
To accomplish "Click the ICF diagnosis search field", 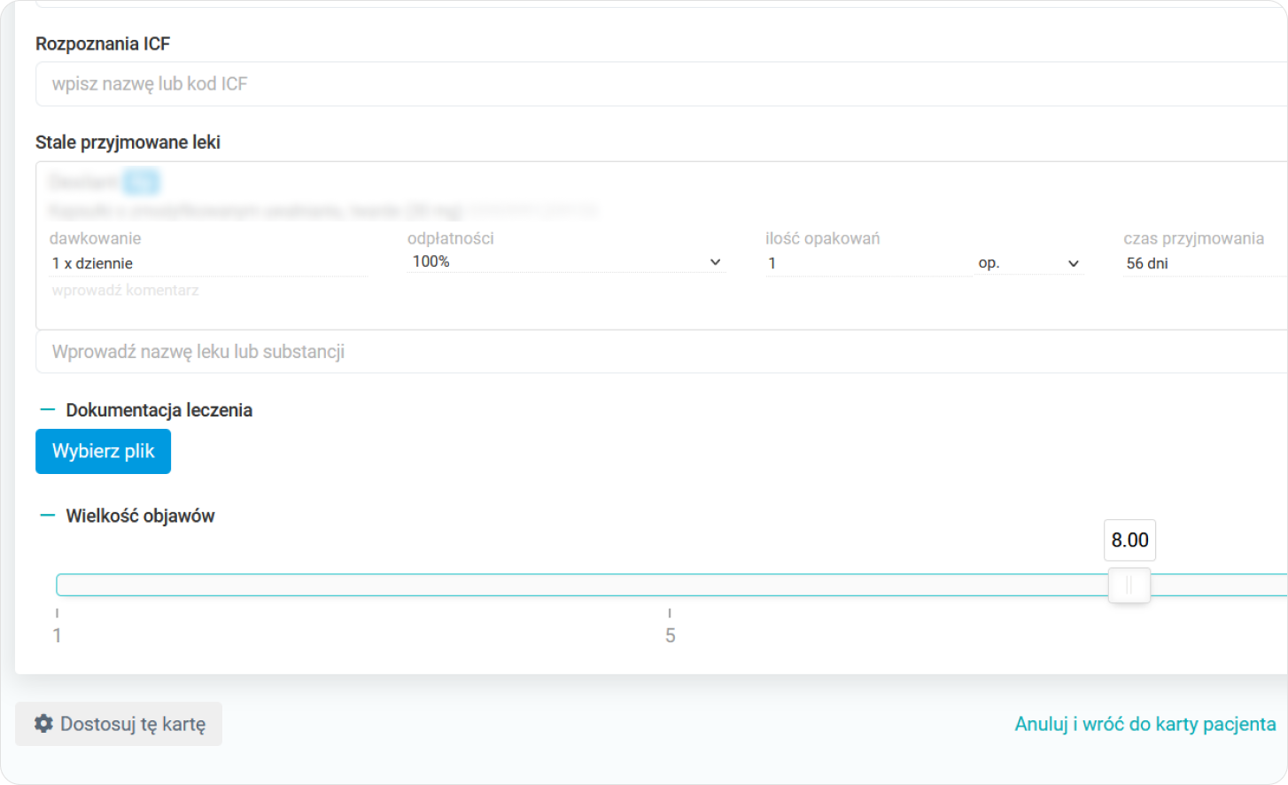I will click(662, 84).
